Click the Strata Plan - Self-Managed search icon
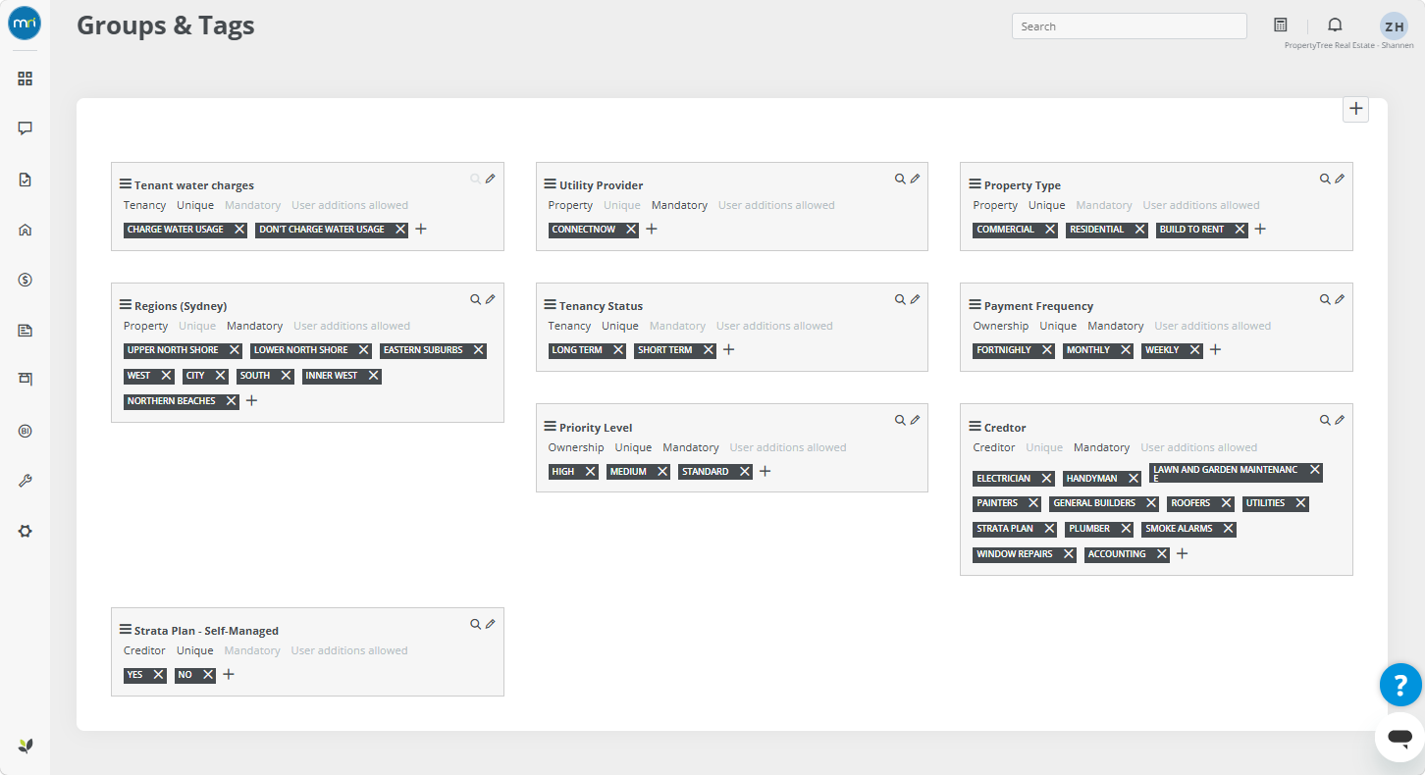Viewport: 1425px width, 775px height. pyautogui.click(x=475, y=624)
